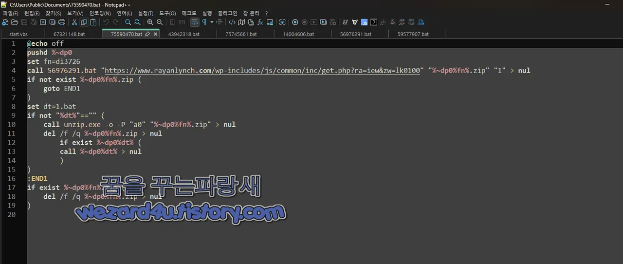Click the code tag language icon
This screenshot has height=264, width=623.
click(232, 22)
